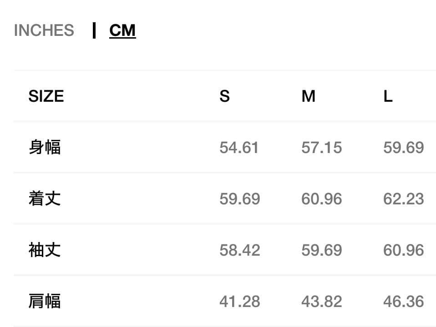Click the L size column header

[x=388, y=96]
